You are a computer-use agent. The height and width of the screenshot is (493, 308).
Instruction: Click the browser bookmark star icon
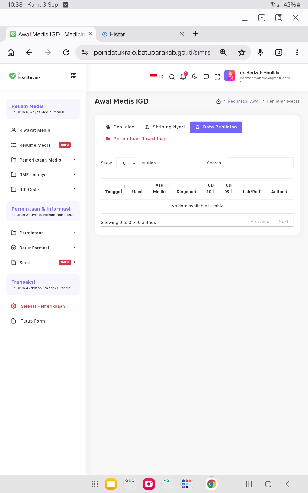(242, 52)
